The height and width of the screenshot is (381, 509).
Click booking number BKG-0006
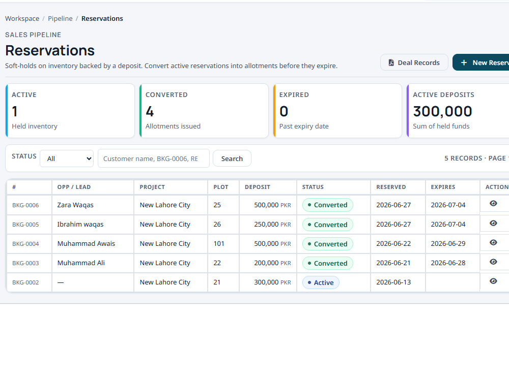25,205
